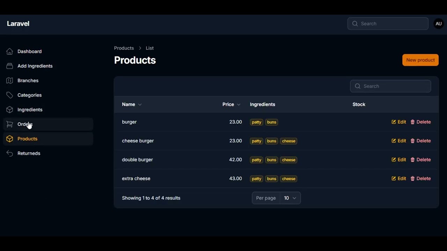Click the trash icon for double burger
447x251 pixels.
412,160
